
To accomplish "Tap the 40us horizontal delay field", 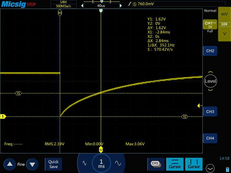I will pyautogui.click(x=101, y=6).
